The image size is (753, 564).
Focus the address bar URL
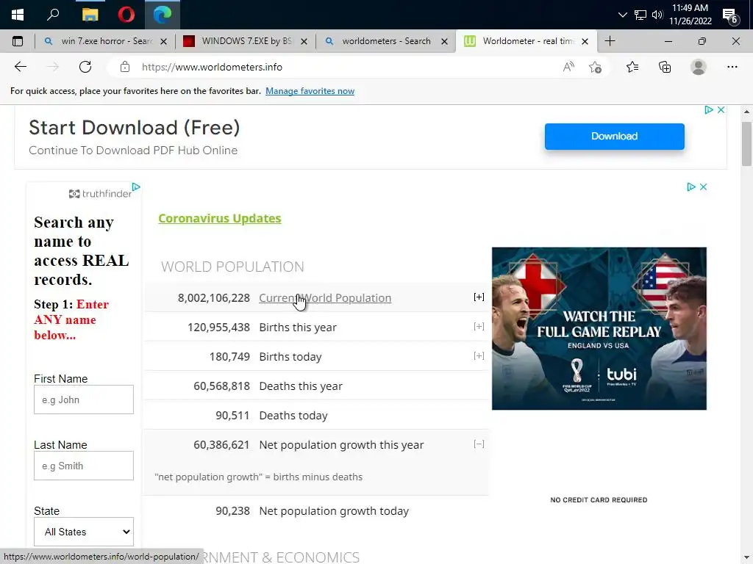(x=212, y=67)
